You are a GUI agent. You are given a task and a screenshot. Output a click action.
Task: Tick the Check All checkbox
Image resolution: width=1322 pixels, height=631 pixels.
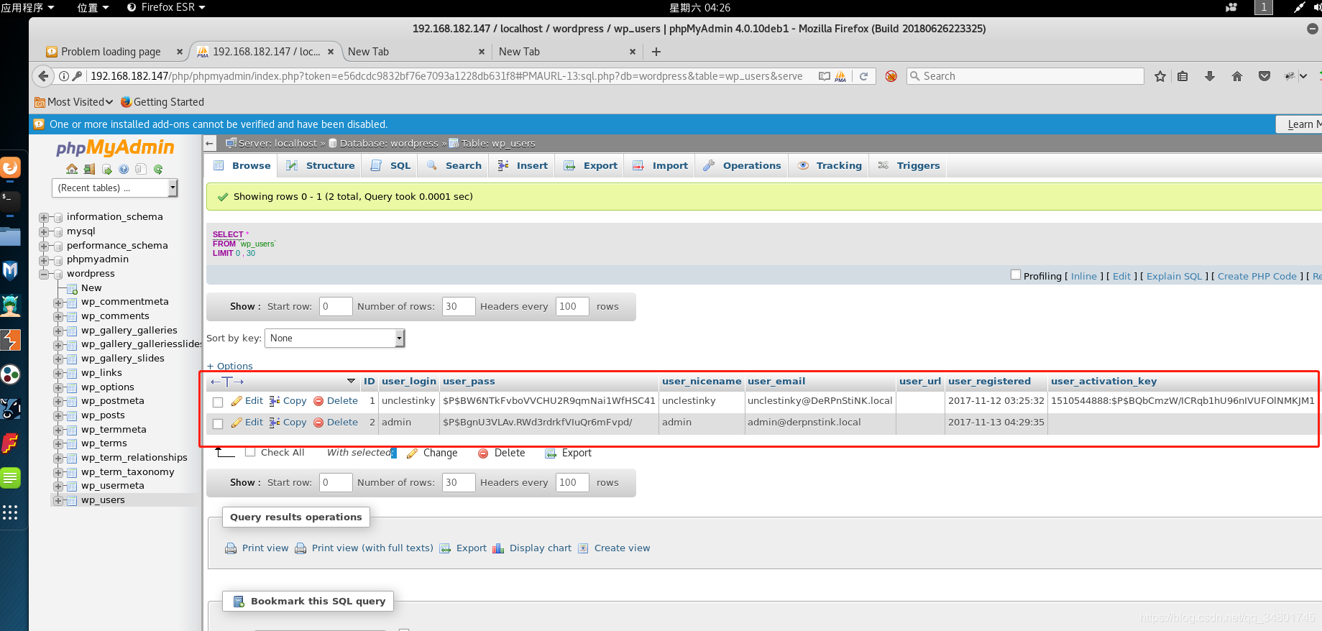click(x=250, y=452)
